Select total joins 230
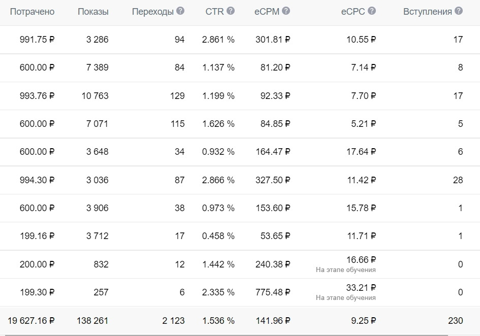Image resolution: width=480 pixels, height=336 pixels. point(456,321)
